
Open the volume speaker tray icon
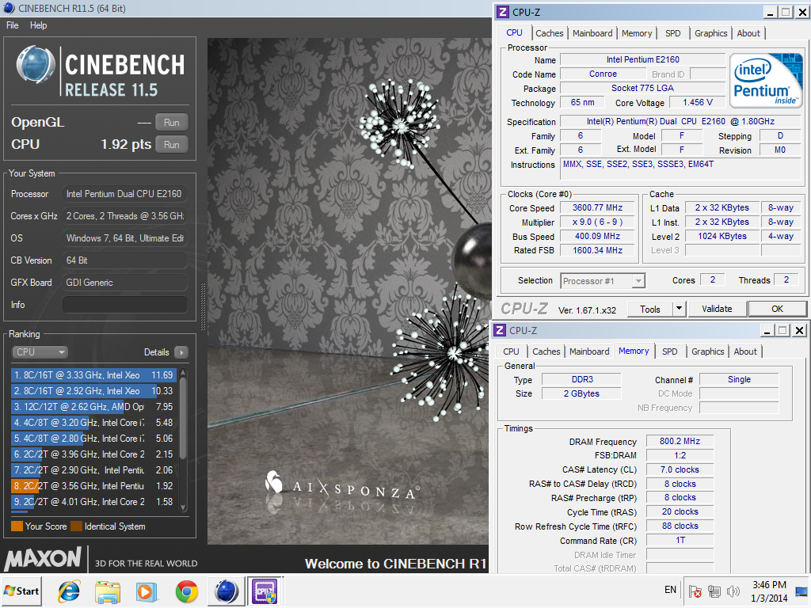point(733,591)
